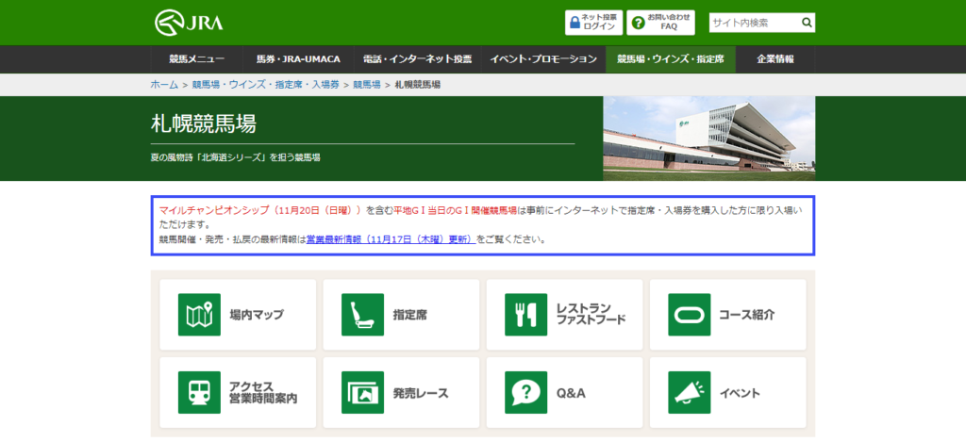Open レストラン ファストフード label
966x442 pixels.
pyautogui.click(x=591, y=314)
